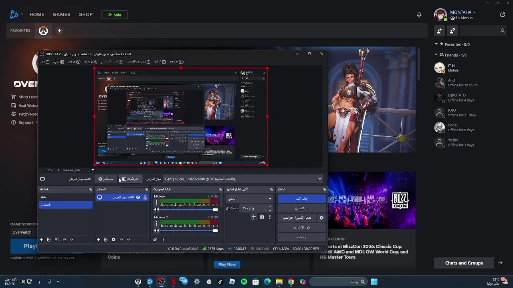
Task: Open Mic/Aux track options menu
Action: point(156,203)
